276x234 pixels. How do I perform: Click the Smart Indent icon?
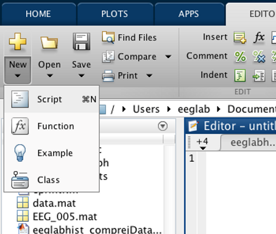240,75
